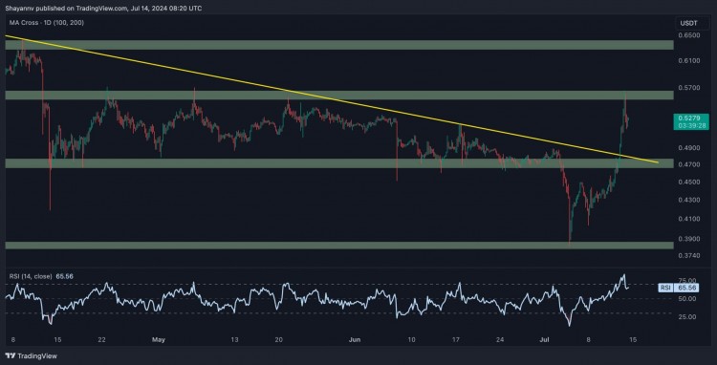The height and width of the screenshot is (365, 717).
Task: Click the 20 date label on time axis
Action: point(279,340)
